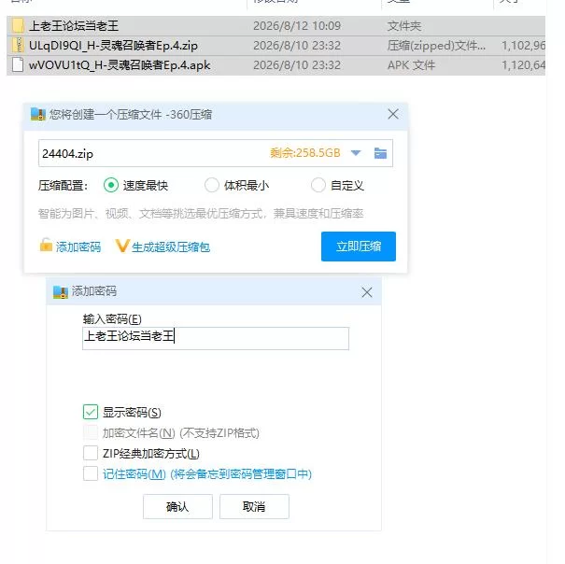
Task: Select the file wVOVU1tQ_H-灵魂召唤者Ep.4.apk
Action: 120,65
